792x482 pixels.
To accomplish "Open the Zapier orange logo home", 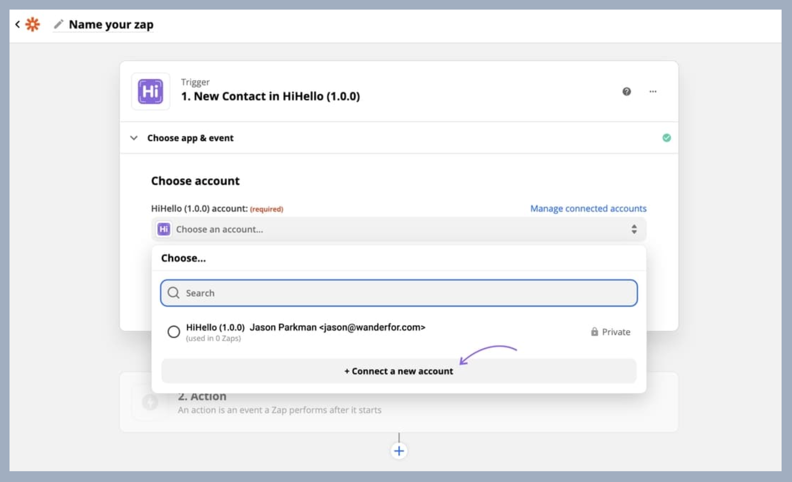I will [x=33, y=24].
